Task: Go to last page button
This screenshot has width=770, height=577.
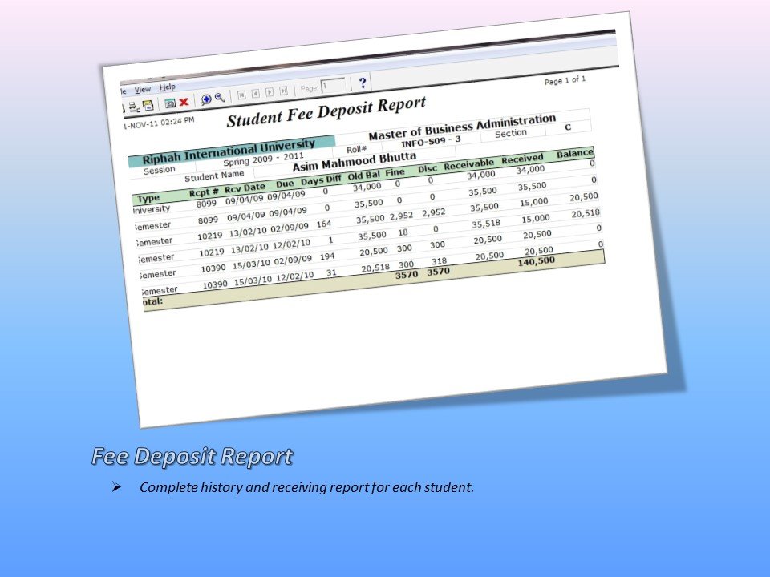Action: 283,91
